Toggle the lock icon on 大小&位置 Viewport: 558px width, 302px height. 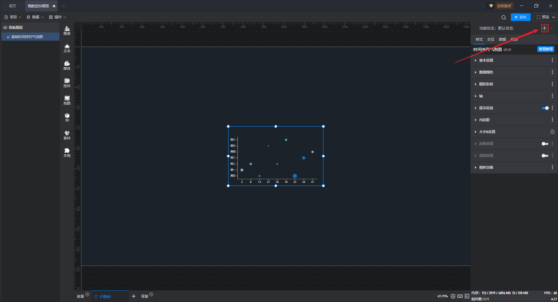552,132
